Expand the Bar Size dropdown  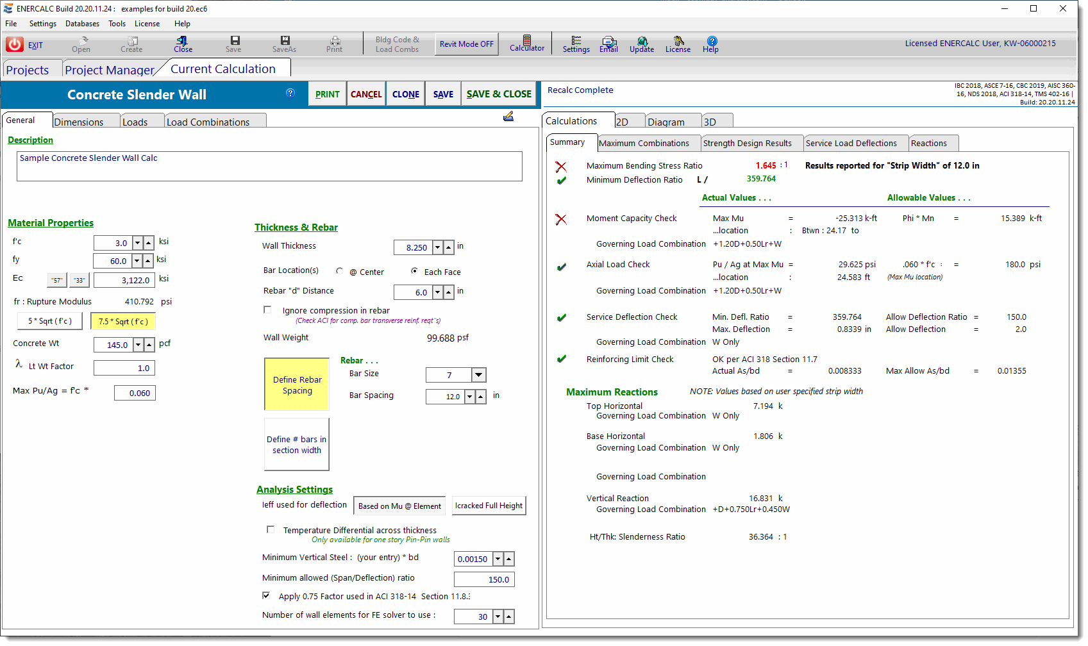(x=478, y=375)
